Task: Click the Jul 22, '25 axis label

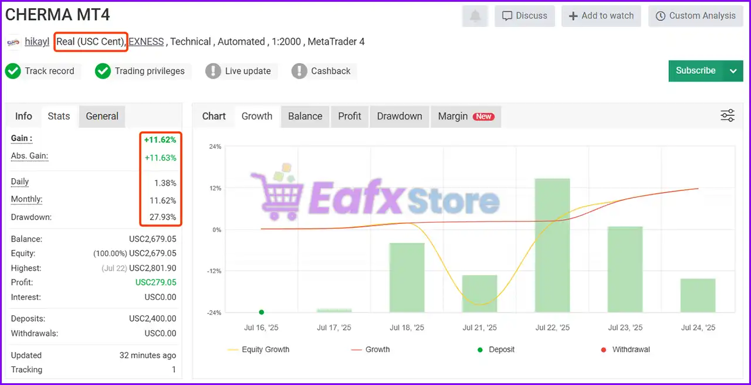Action: pyautogui.click(x=552, y=328)
